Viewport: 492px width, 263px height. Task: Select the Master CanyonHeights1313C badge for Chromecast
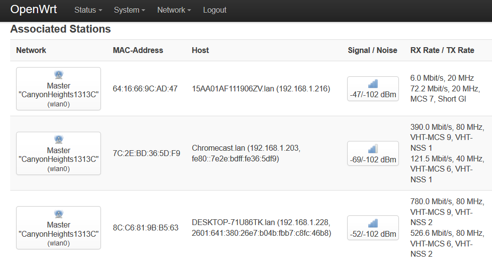(59, 154)
